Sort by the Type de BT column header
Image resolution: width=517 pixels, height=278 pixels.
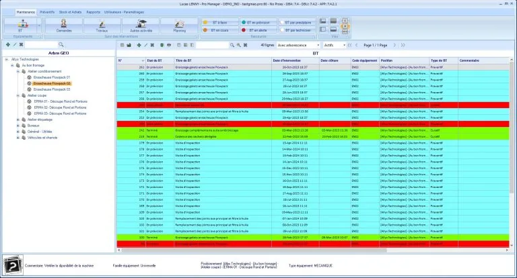coord(444,60)
